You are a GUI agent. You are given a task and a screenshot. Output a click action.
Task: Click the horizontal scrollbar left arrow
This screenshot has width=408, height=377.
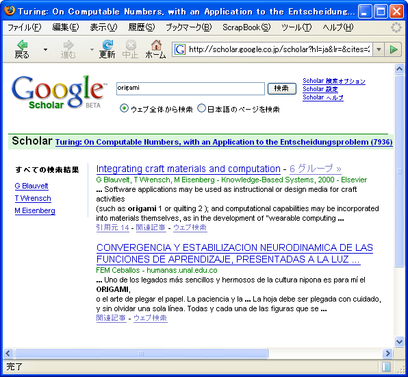tap(8, 353)
